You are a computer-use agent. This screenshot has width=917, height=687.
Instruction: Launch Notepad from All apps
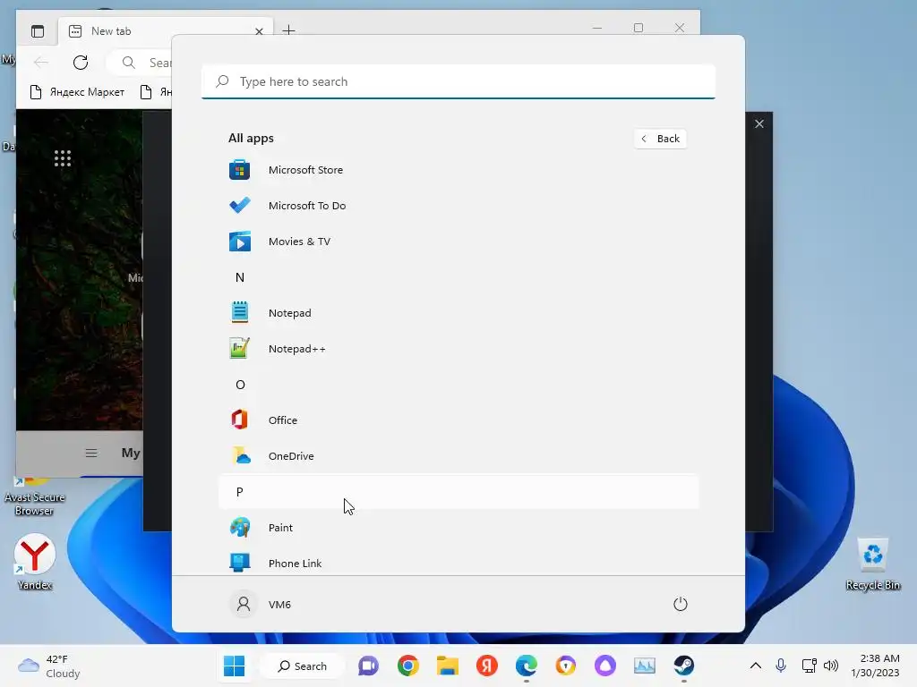pos(458,313)
